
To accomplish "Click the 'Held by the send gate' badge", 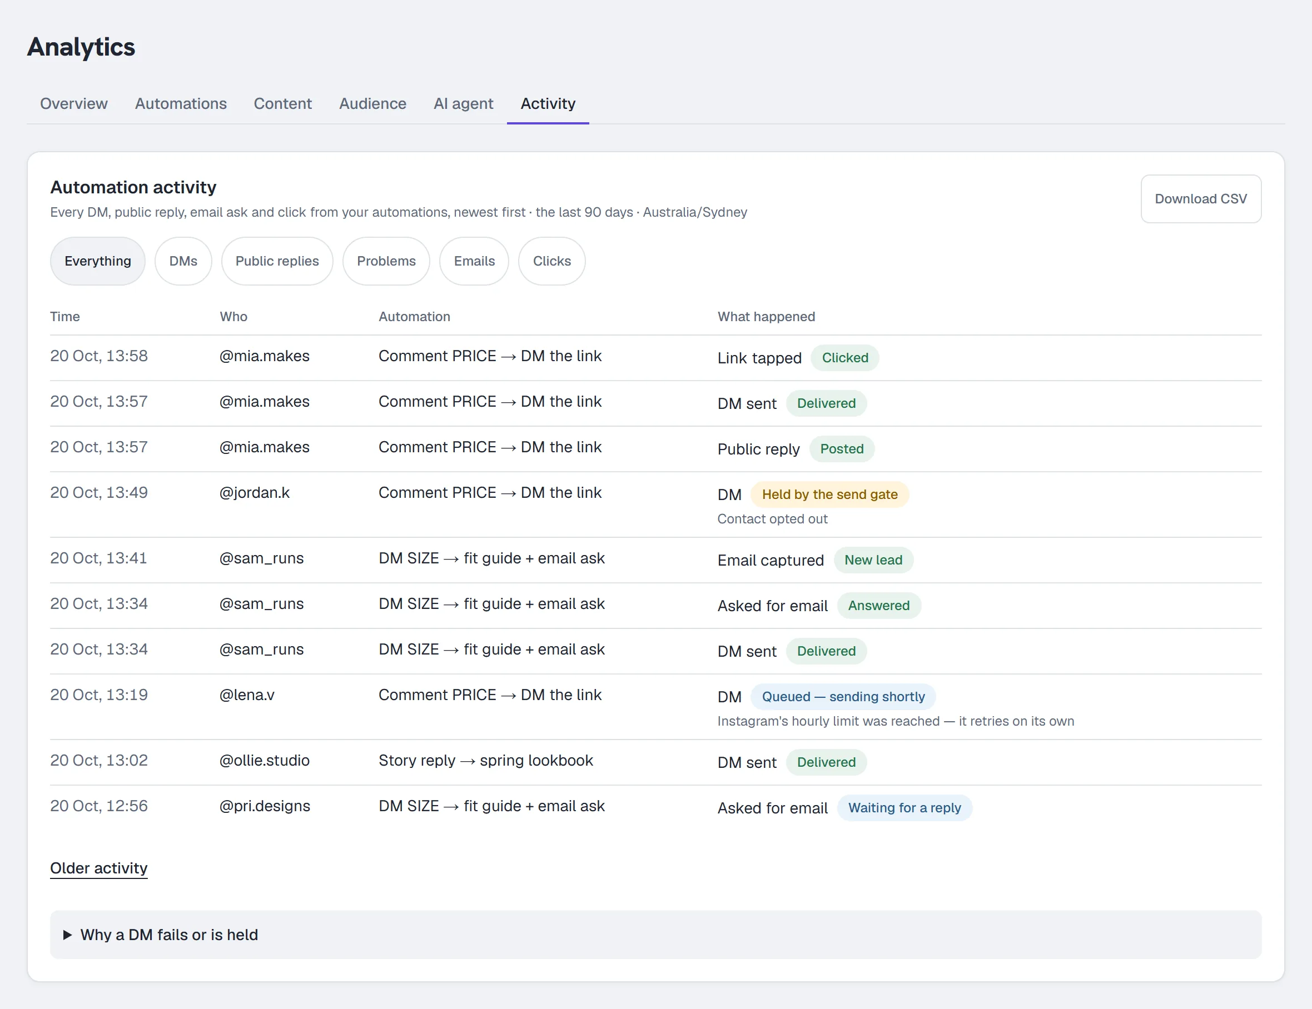I will click(829, 494).
